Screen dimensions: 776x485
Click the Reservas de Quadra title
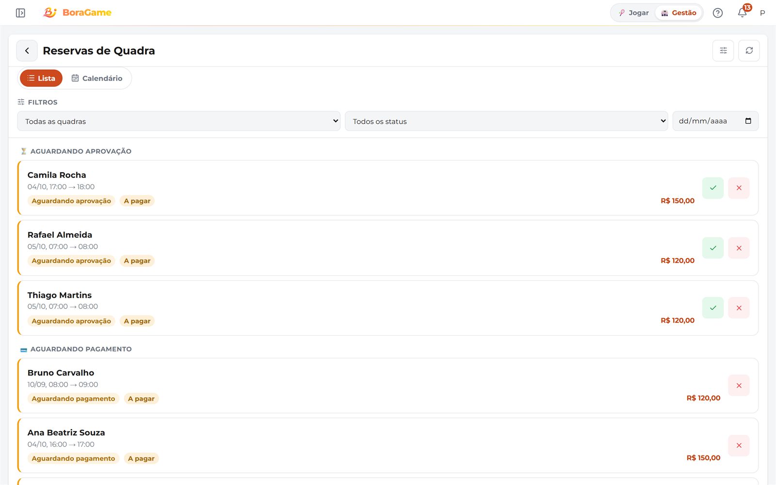tap(99, 50)
